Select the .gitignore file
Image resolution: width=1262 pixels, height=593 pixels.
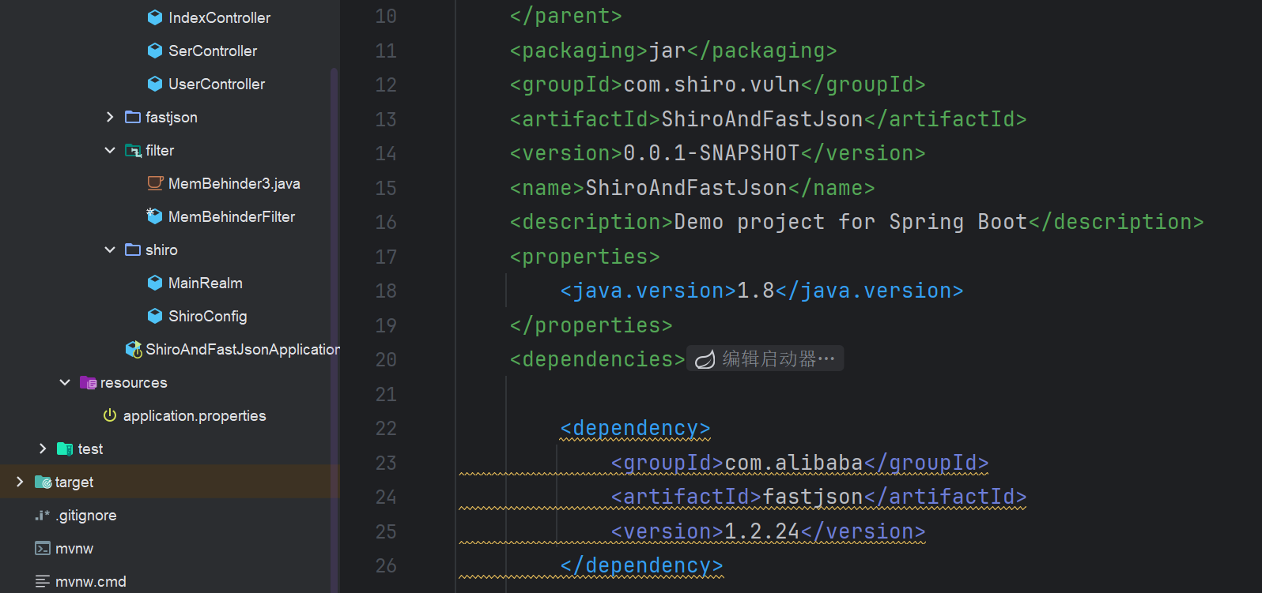point(86,515)
